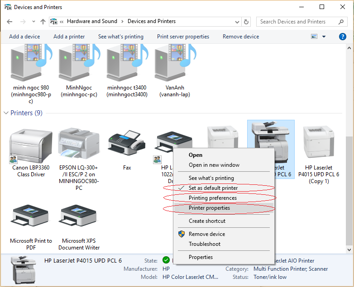Click See what's printing in toolbar
The width and height of the screenshot is (354, 287).
(x=120, y=37)
